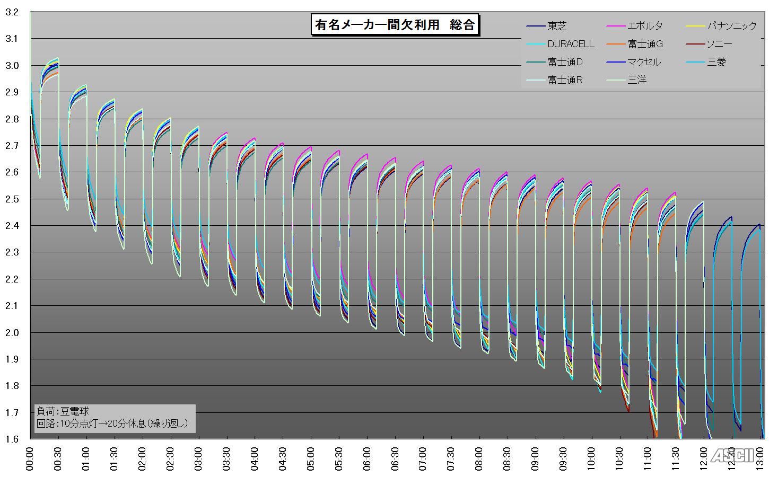Click the 2.4 voltage axis label

pos(11,226)
